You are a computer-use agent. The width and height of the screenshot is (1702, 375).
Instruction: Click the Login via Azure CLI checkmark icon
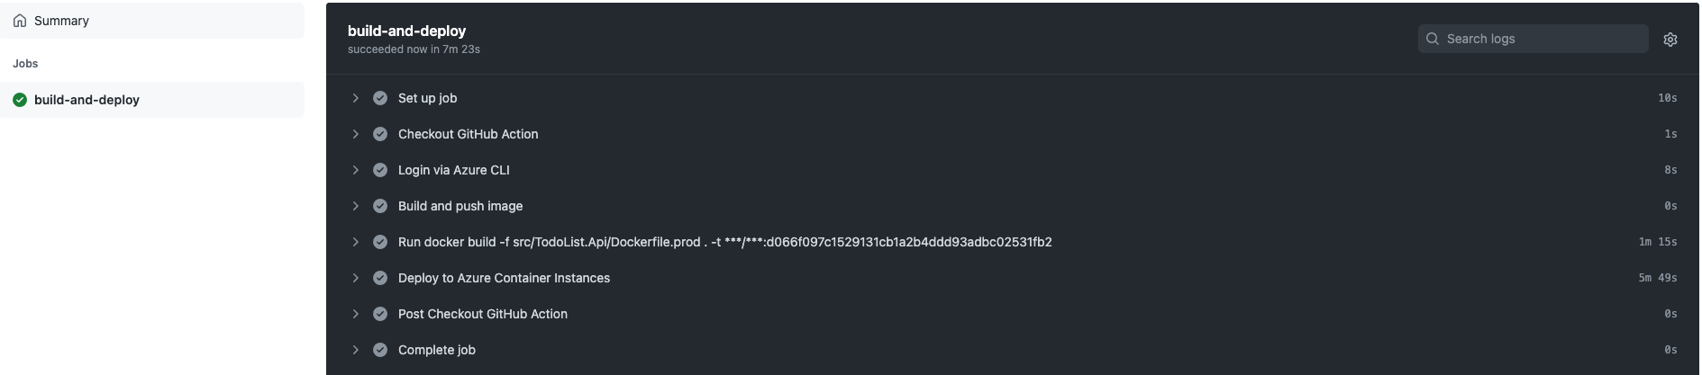[380, 170]
